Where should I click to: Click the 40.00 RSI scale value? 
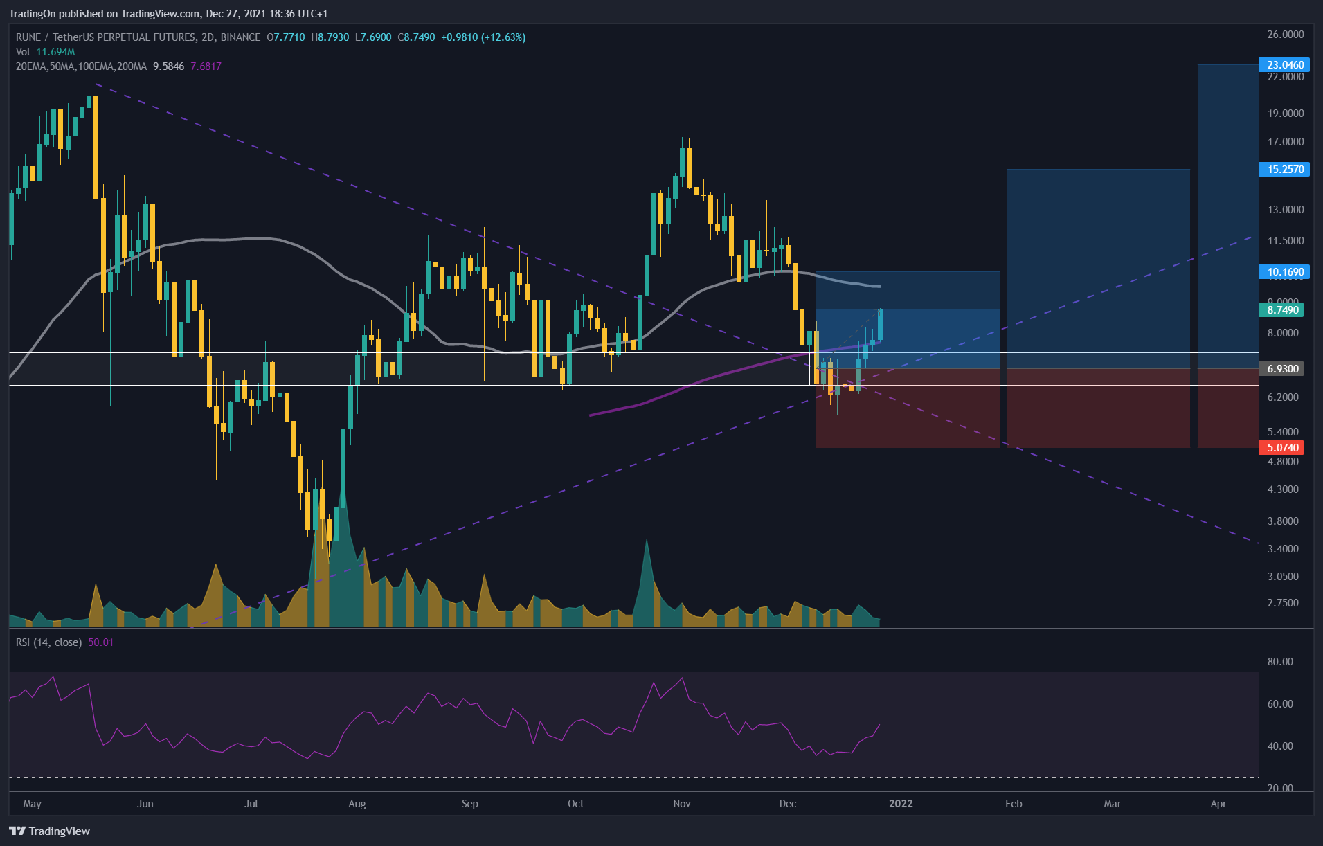point(1280,746)
